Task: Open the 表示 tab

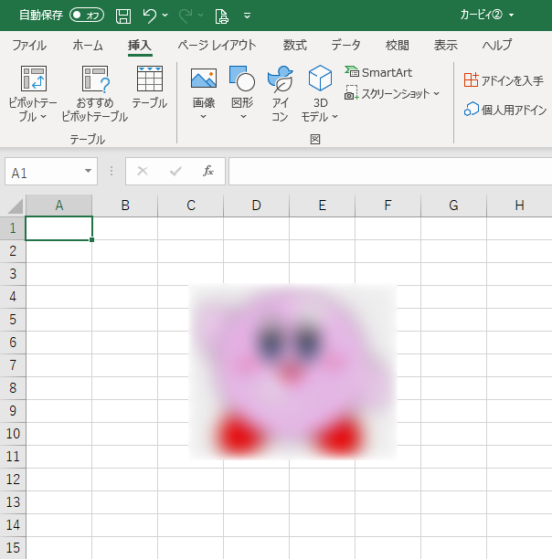Action: tap(446, 46)
